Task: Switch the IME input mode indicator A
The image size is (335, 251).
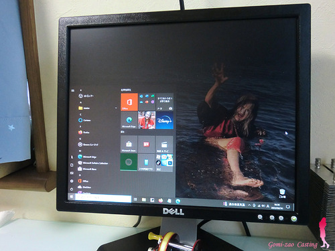Action: click(x=268, y=206)
